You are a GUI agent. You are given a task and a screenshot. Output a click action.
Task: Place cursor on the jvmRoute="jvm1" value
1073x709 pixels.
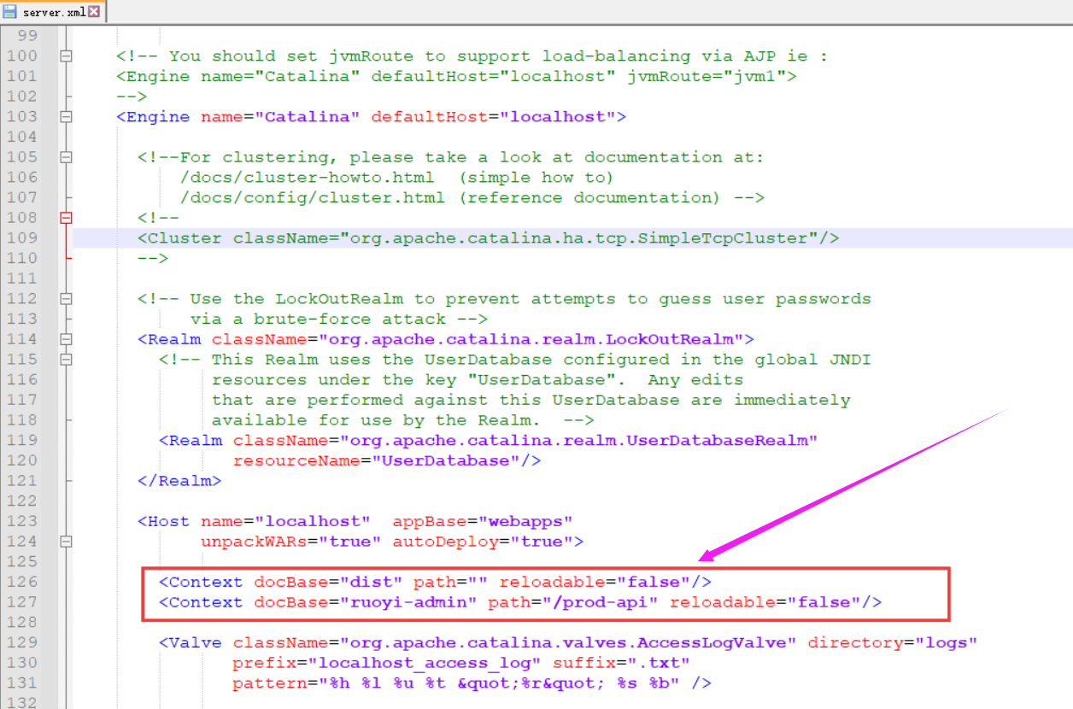point(707,76)
